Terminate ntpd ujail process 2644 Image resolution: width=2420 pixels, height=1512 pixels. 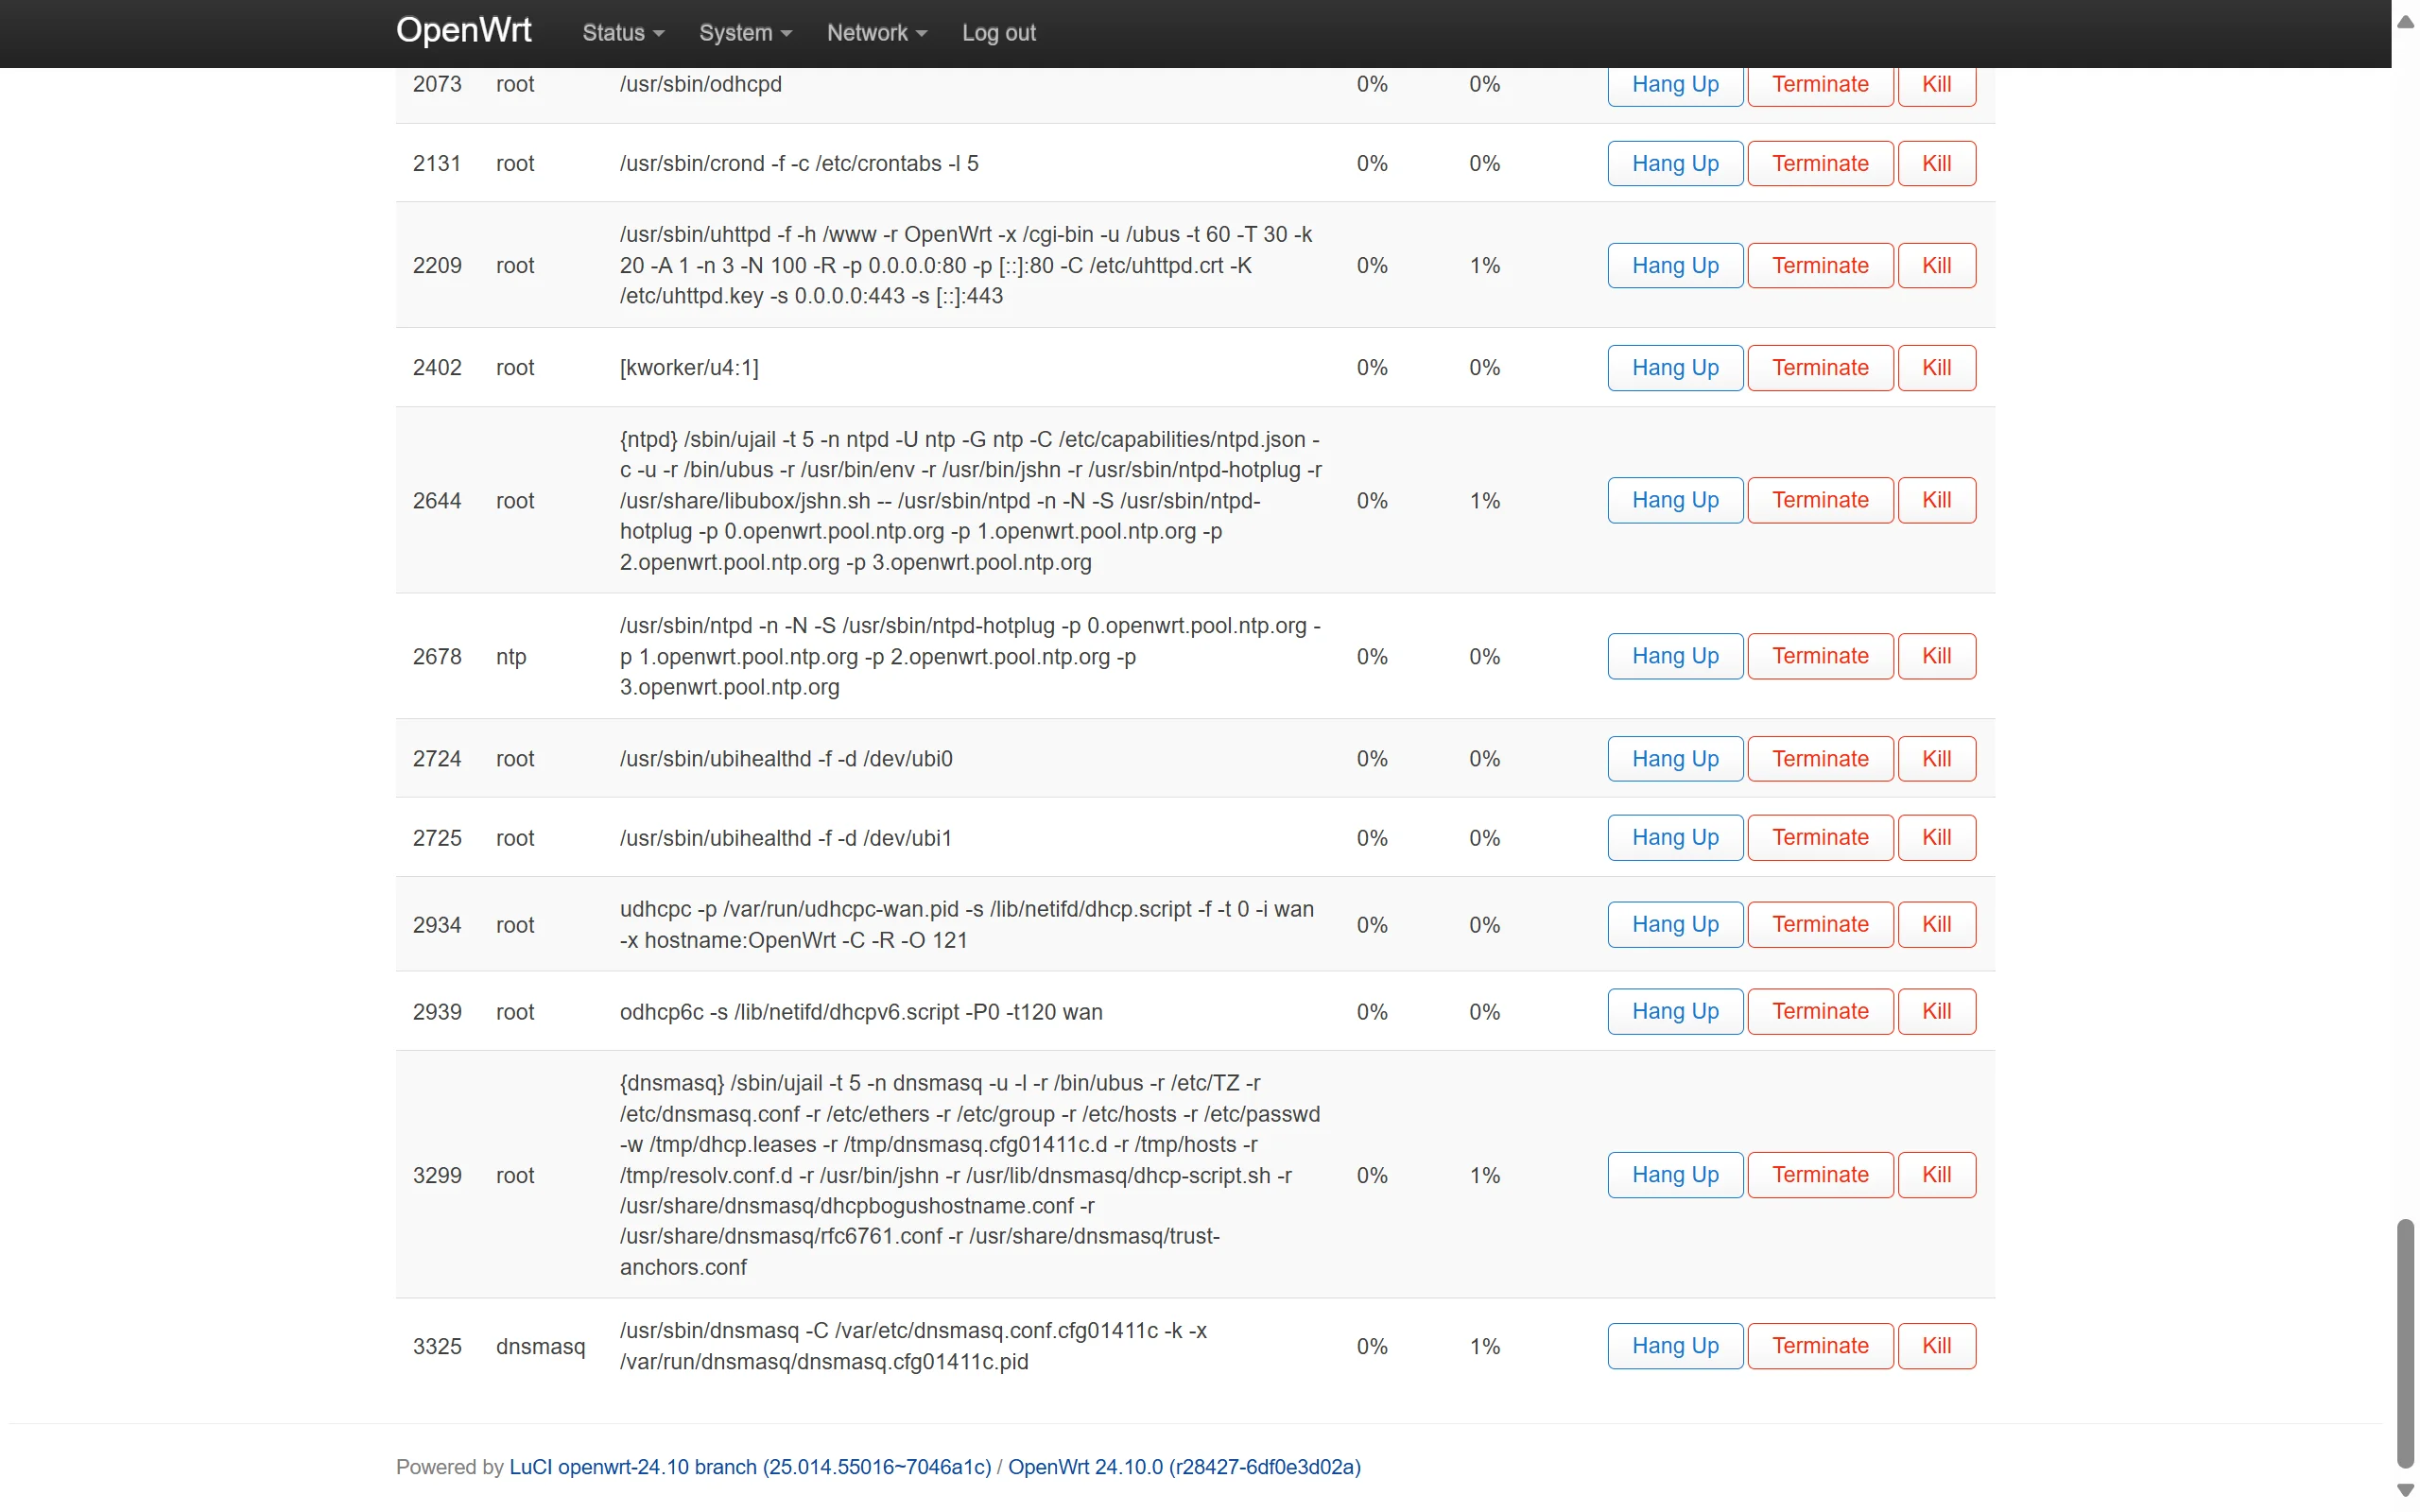1820,500
